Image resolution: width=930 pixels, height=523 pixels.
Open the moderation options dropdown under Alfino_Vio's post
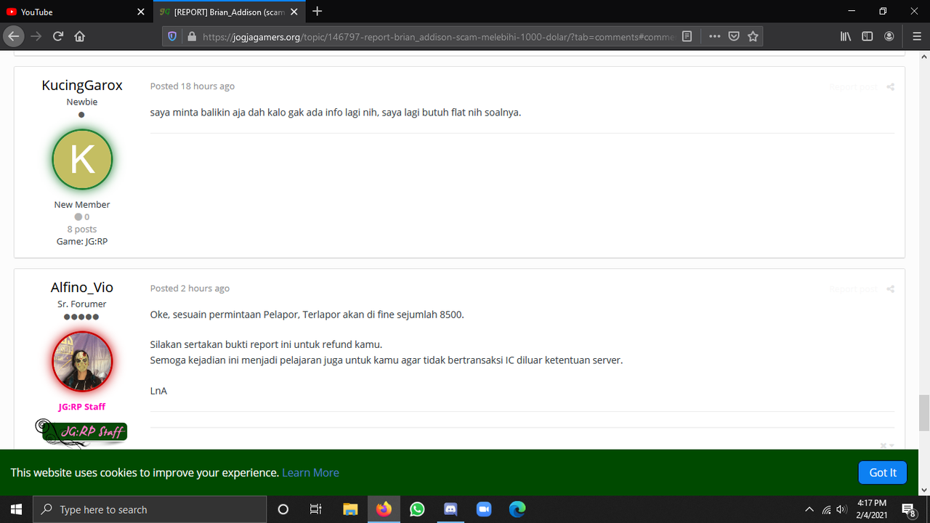[887, 445]
